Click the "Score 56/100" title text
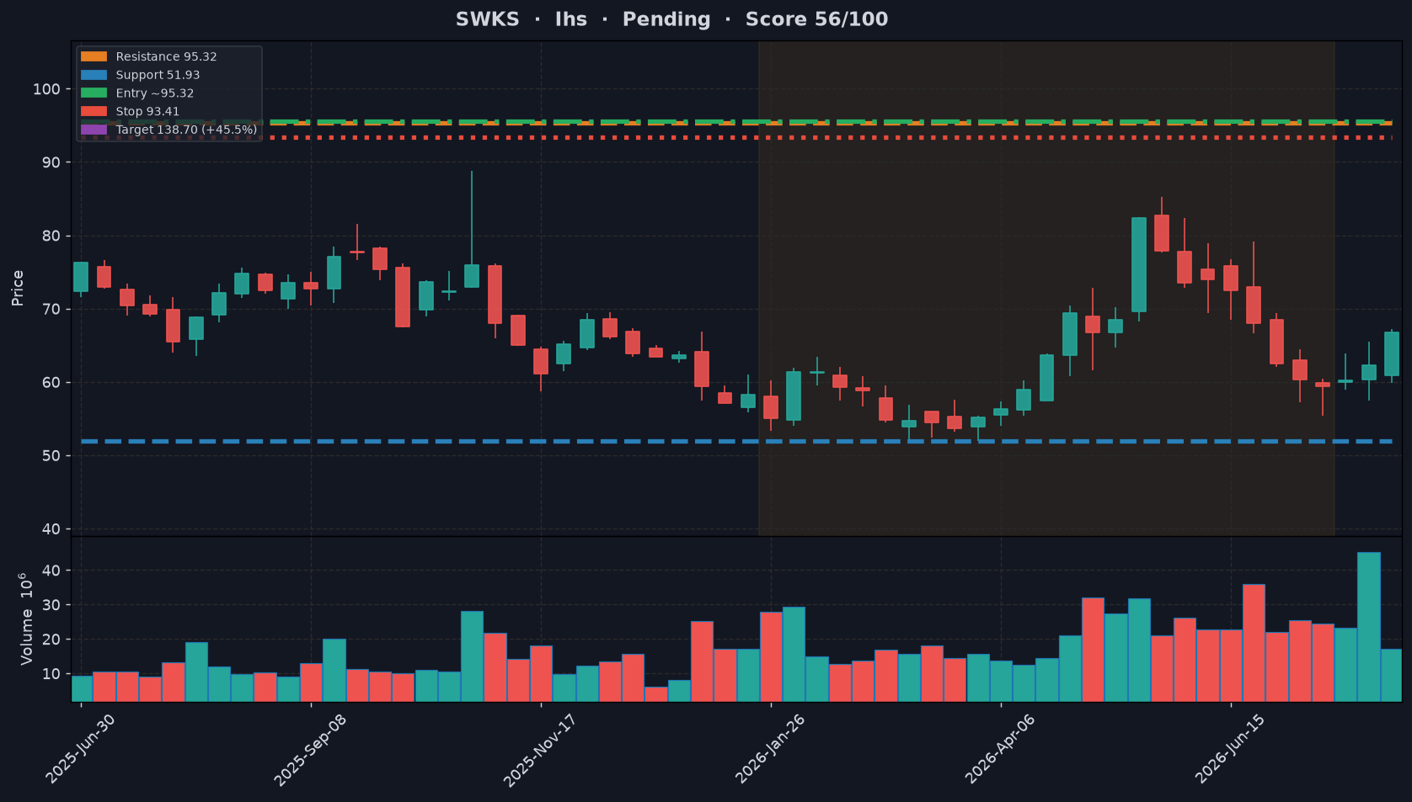This screenshot has height=802, width=1412. [x=816, y=19]
